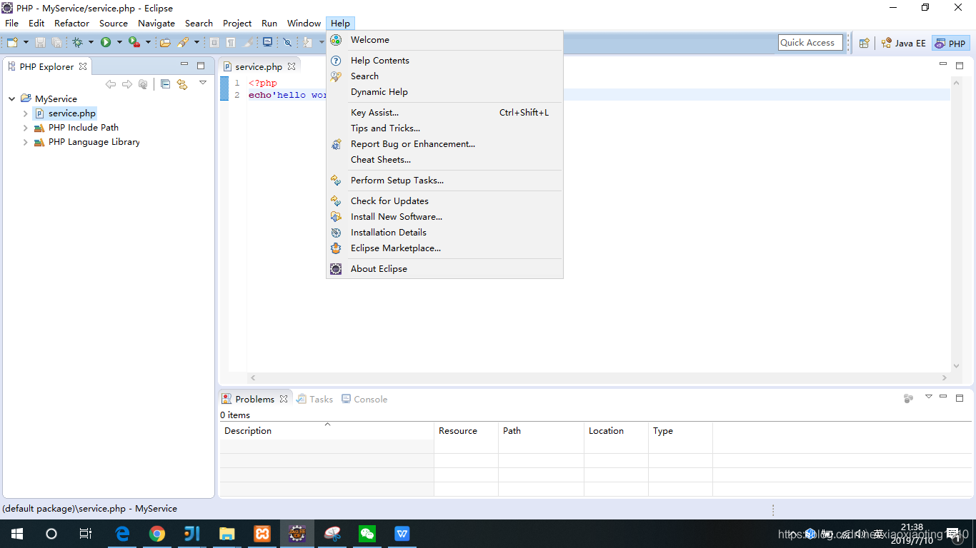Click the Run External Tools icon
The image size is (976, 548).
point(134,43)
